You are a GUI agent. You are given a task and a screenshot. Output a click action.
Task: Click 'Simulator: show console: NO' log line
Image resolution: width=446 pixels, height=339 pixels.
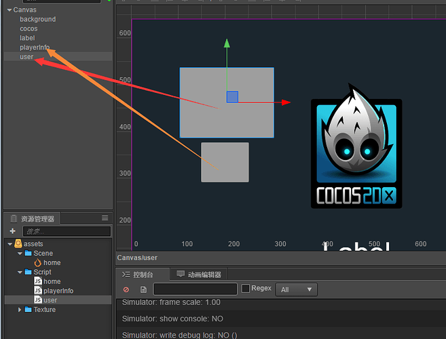point(172,319)
